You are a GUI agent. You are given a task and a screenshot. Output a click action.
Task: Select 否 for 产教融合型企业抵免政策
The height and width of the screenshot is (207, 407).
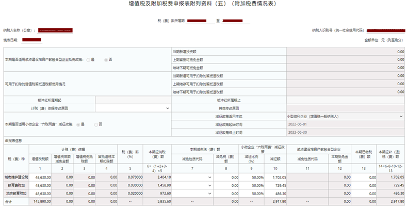(x=106, y=60)
